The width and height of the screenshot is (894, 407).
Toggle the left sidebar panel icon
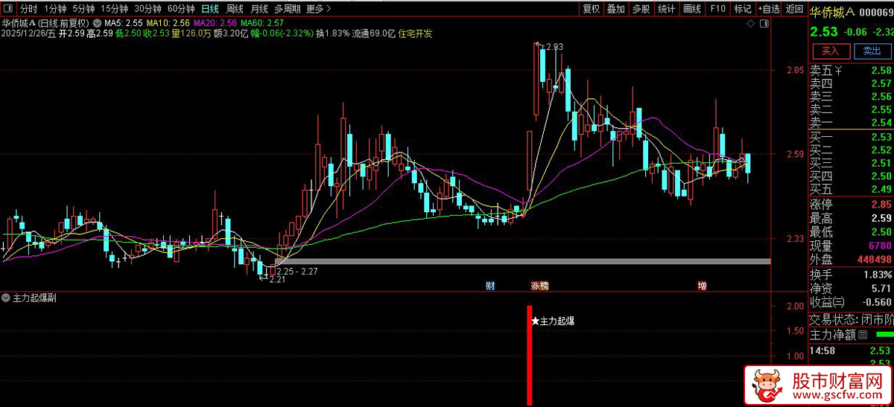(8, 9)
